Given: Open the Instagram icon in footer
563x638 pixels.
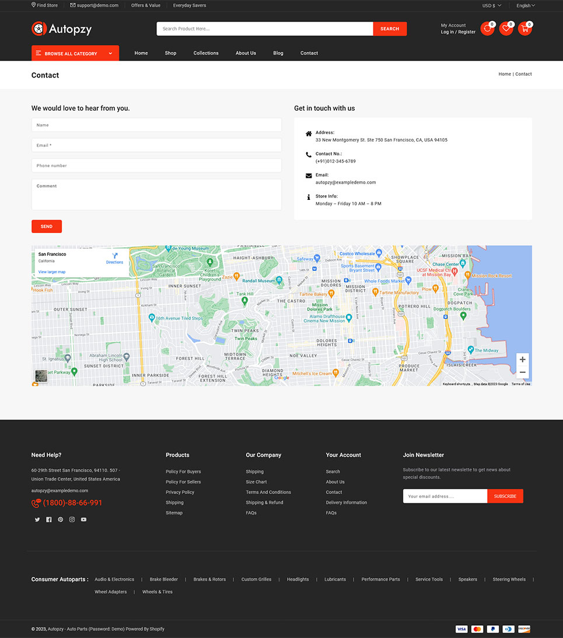Looking at the screenshot, I should 72,520.
